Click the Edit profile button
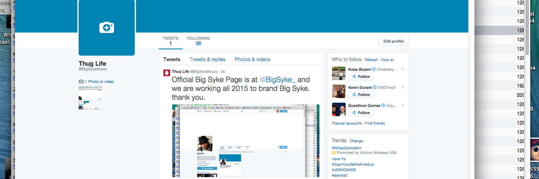539x179 pixels. (x=393, y=41)
